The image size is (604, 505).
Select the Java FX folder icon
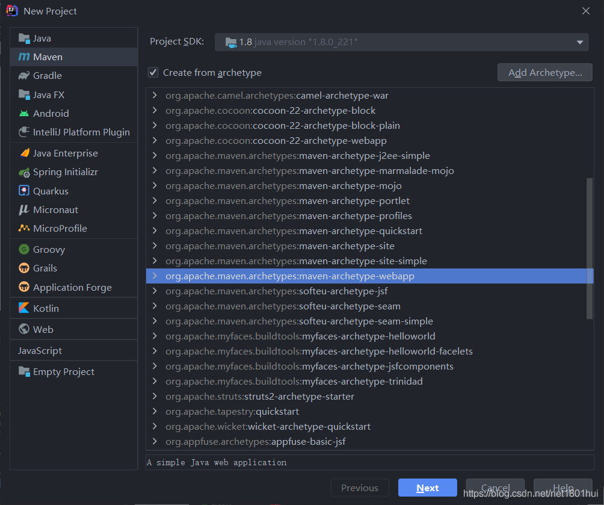coord(24,95)
